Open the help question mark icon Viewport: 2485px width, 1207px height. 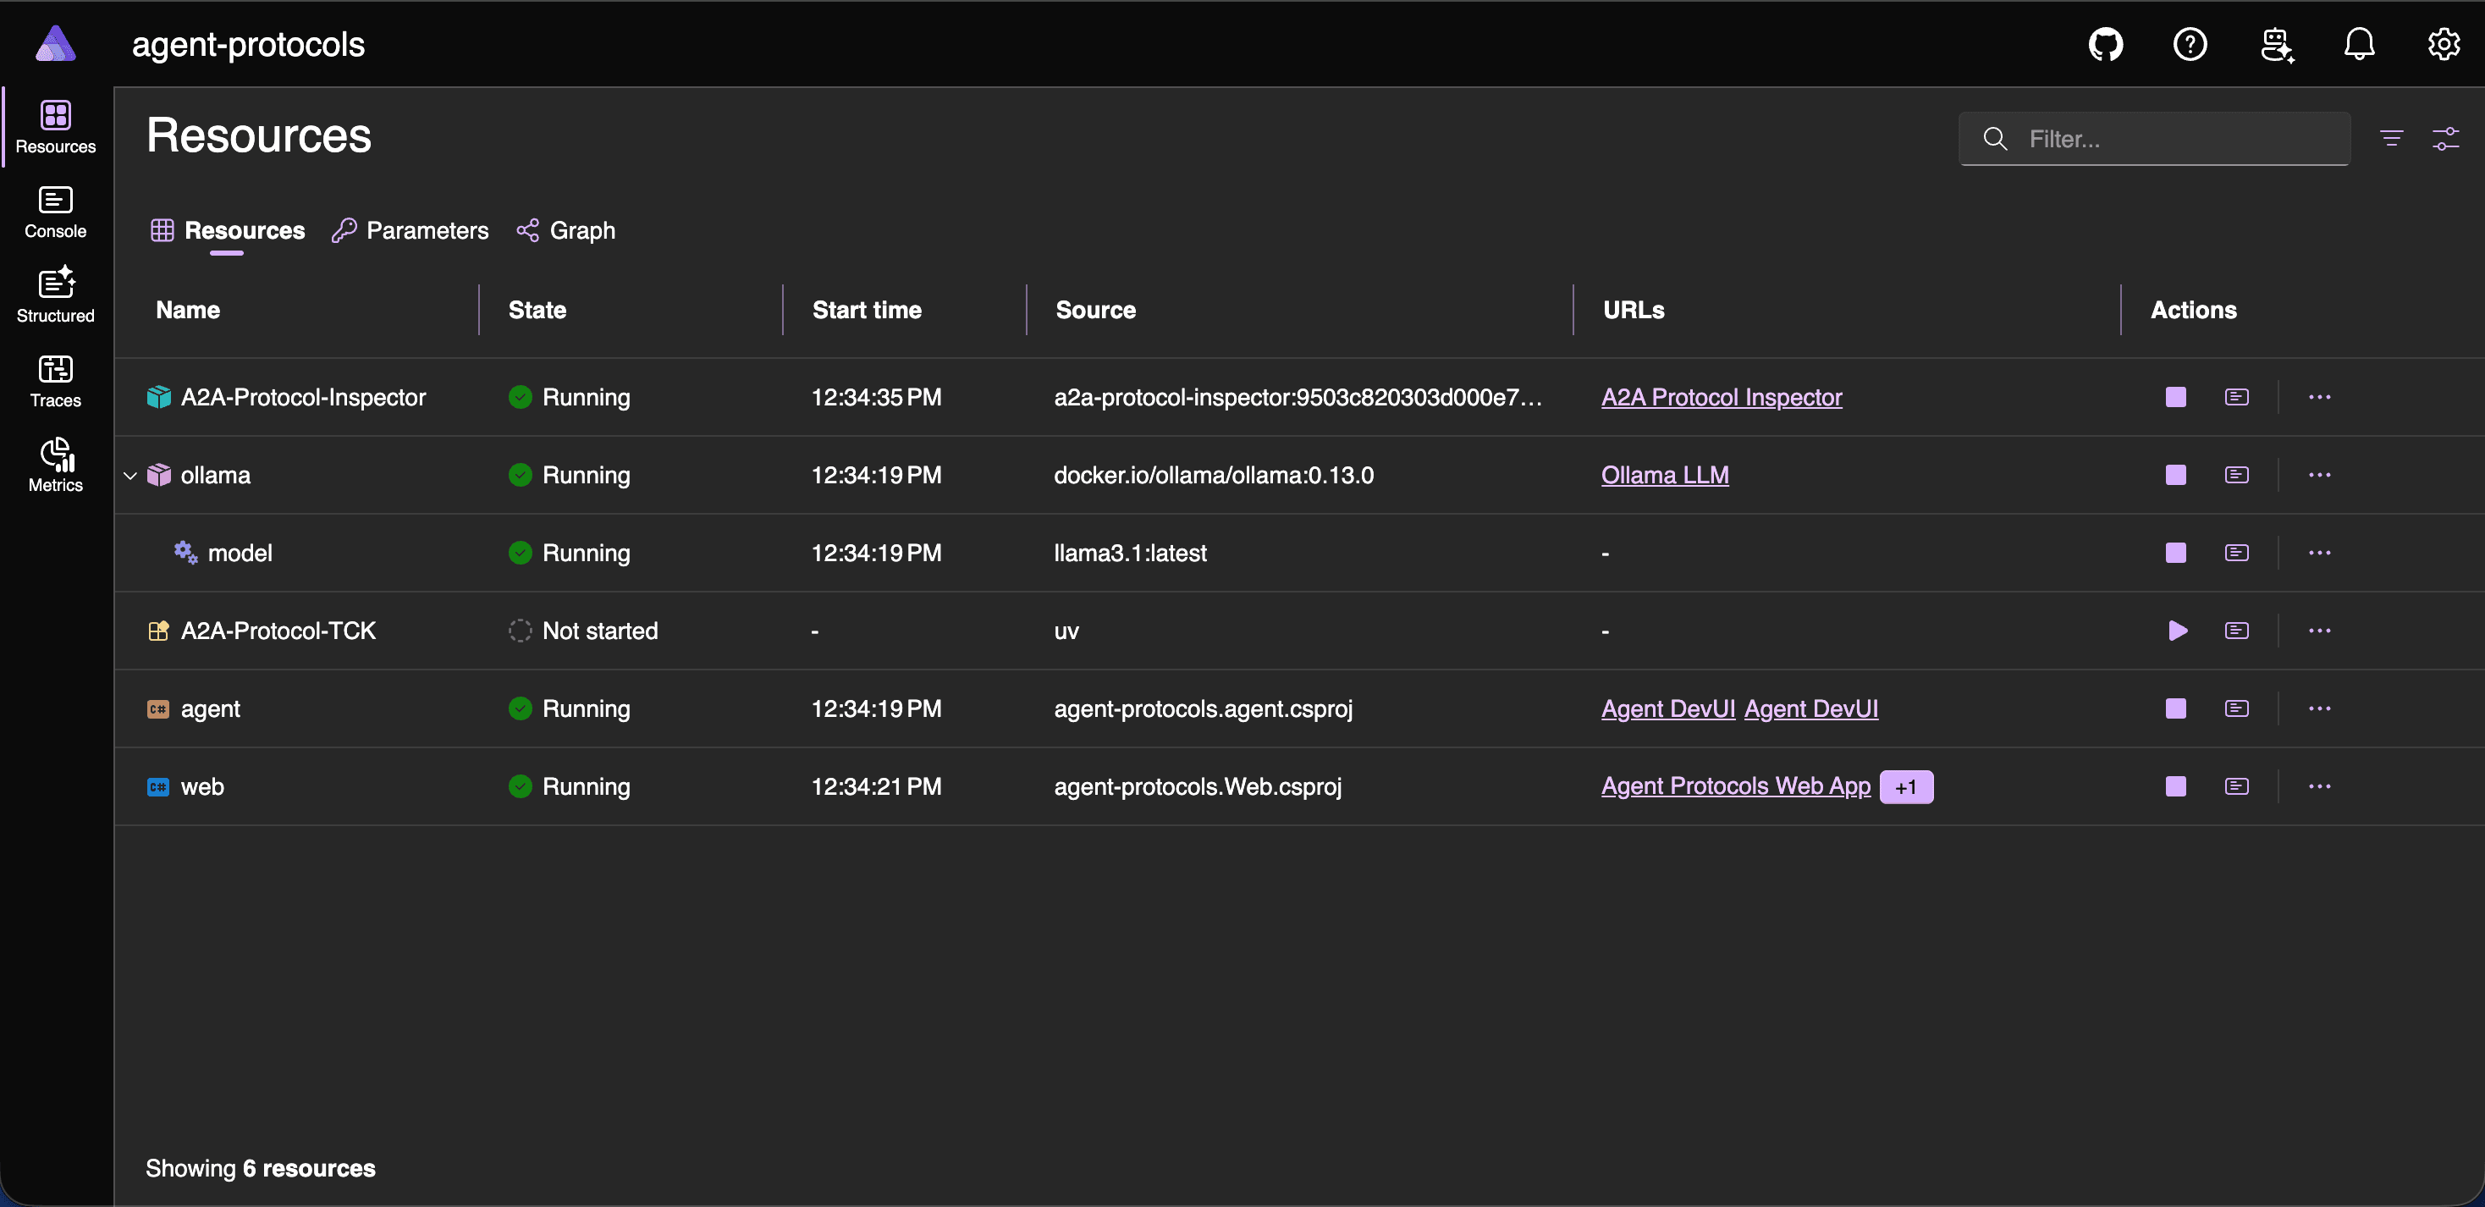click(x=2190, y=44)
